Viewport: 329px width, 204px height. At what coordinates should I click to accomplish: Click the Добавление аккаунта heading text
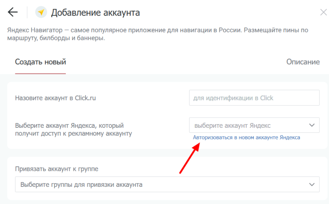95,13
